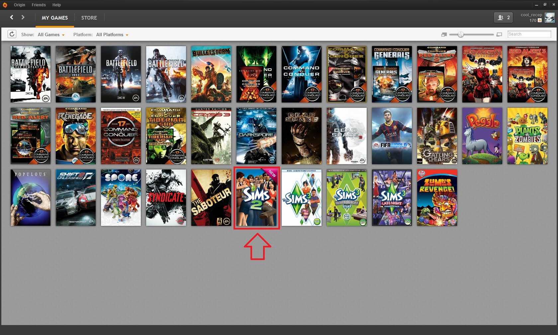Screen dimensions: 558x335
Task: Select The Sims 3 base game tile
Action: point(302,198)
